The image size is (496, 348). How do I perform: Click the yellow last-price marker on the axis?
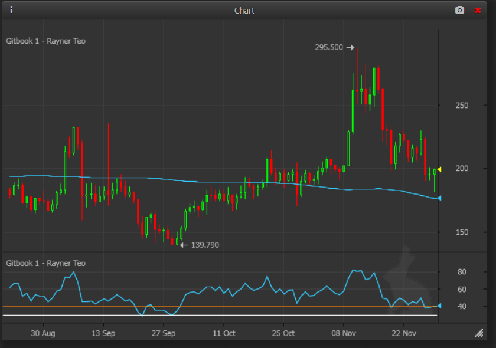point(439,169)
